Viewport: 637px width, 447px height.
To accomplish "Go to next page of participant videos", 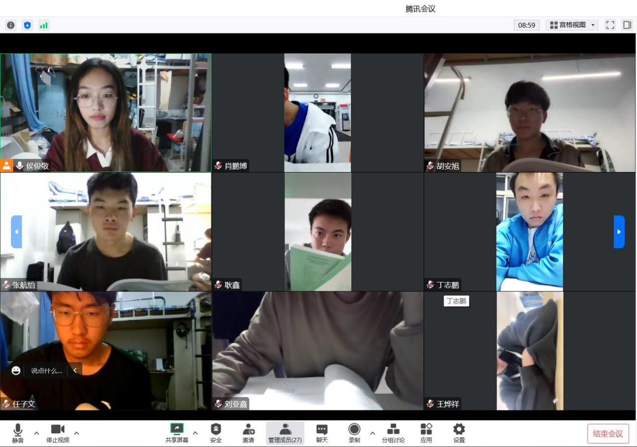I will pyautogui.click(x=619, y=232).
